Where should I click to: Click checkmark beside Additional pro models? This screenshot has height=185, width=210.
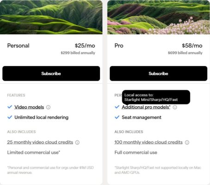pyautogui.click(x=117, y=107)
